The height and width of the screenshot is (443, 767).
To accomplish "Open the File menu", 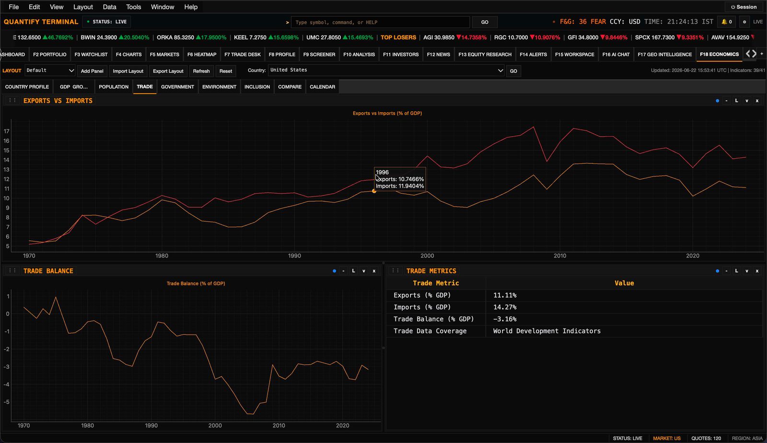I will tap(14, 7).
